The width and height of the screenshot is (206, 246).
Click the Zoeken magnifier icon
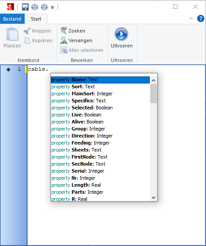click(64, 31)
